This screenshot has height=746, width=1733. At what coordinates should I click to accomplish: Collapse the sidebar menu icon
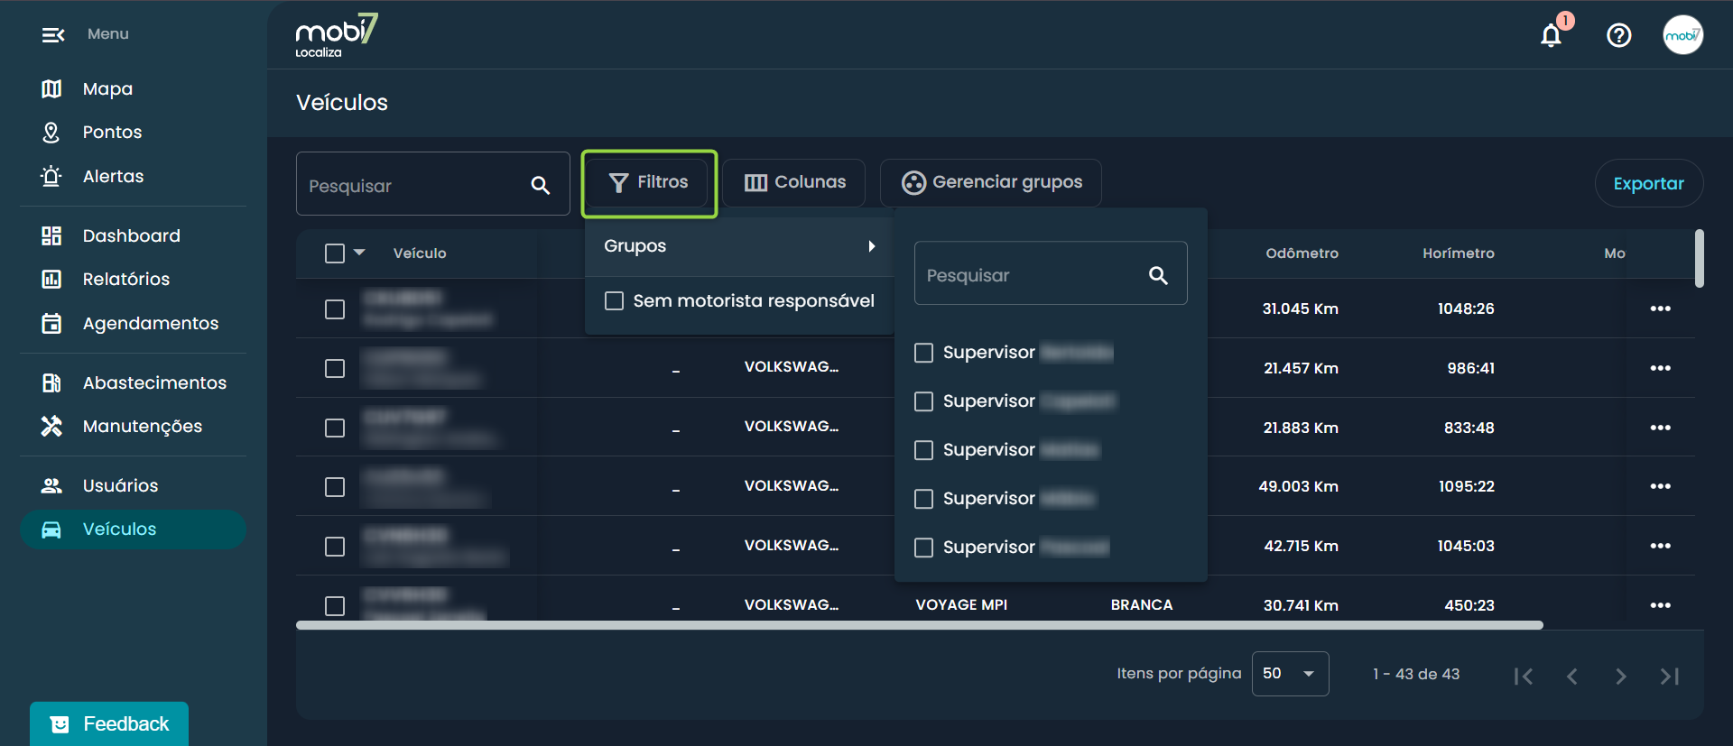53,35
